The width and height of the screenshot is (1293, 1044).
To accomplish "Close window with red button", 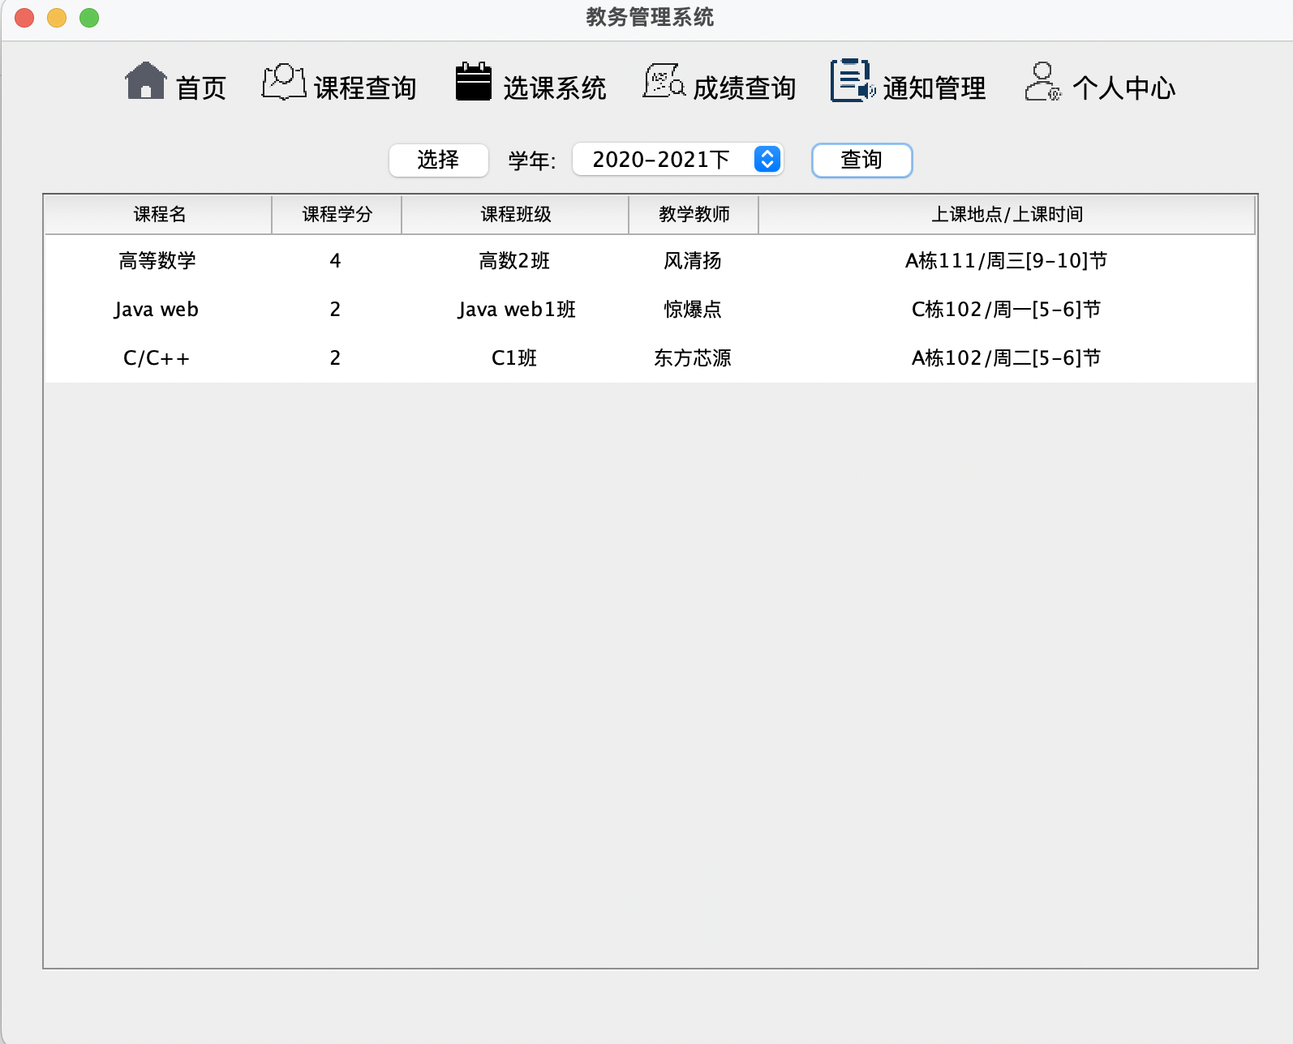I will click(x=24, y=18).
